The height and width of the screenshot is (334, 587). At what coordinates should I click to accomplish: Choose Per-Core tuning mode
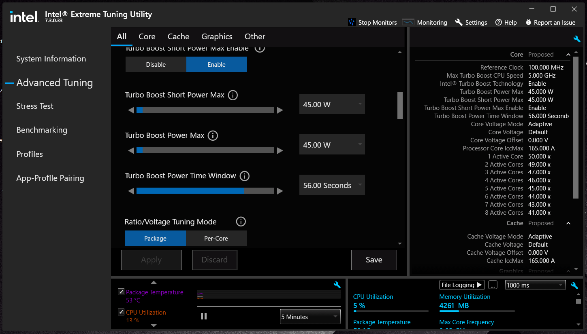tap(216, 238)
